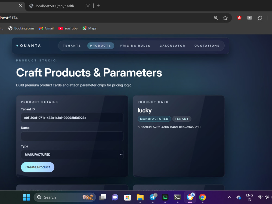This screenshot has height=204, width=272.
Task: Bookmark this page with the star icon
Action: pos(225,18)
